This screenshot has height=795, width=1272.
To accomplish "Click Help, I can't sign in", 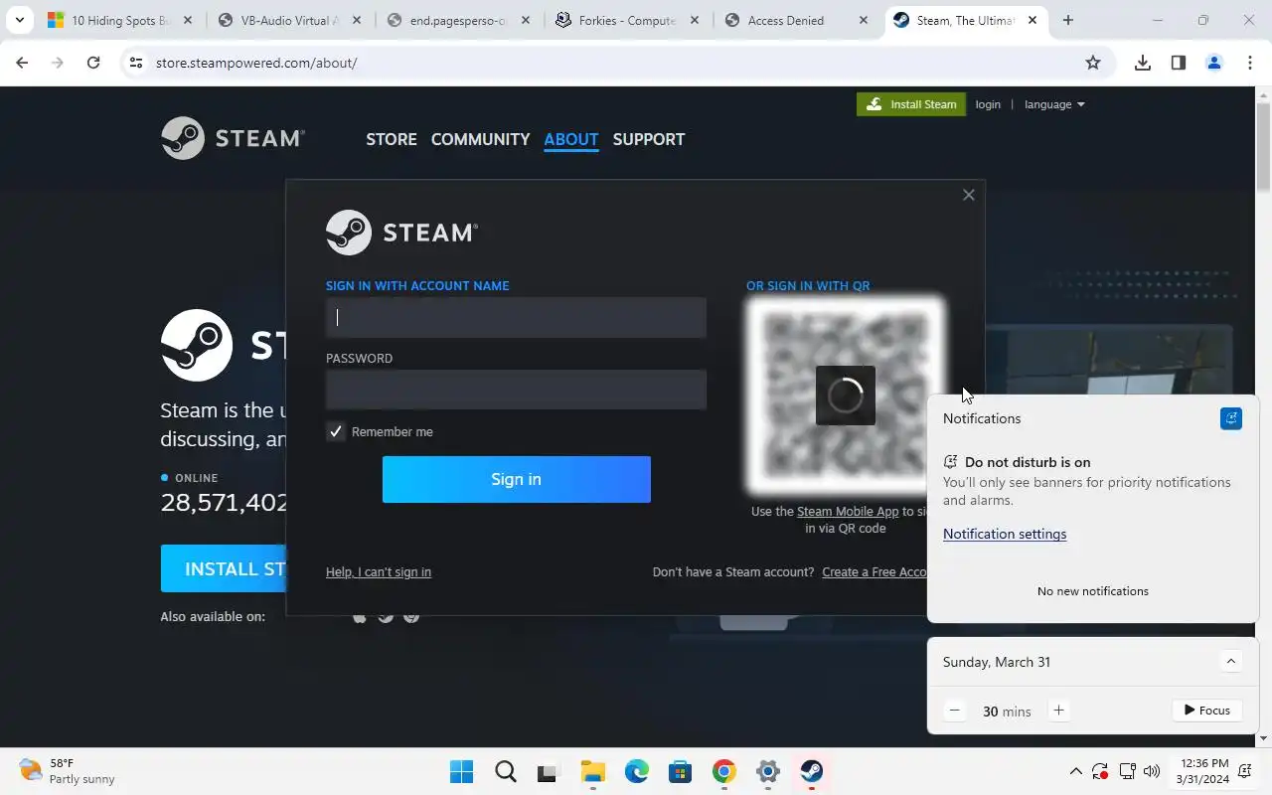I will [x=379, y=572].
